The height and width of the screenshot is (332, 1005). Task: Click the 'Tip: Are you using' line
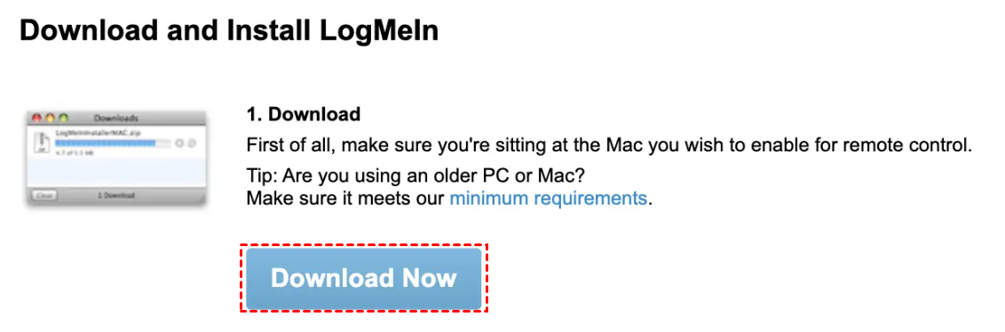coord(414,174)
